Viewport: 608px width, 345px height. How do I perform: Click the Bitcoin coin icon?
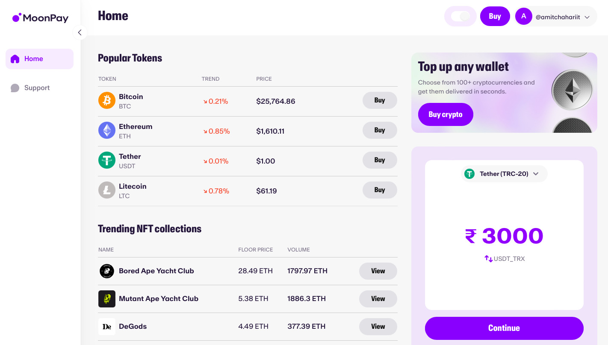tap(106, 100)
